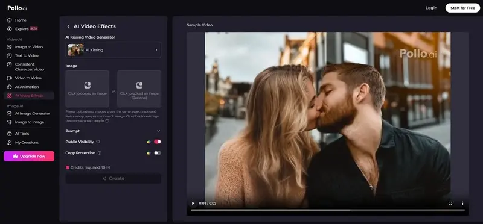Open Image to Video in sidebar
The width and height of the screenshot is (483, 224).
(29, 47)
